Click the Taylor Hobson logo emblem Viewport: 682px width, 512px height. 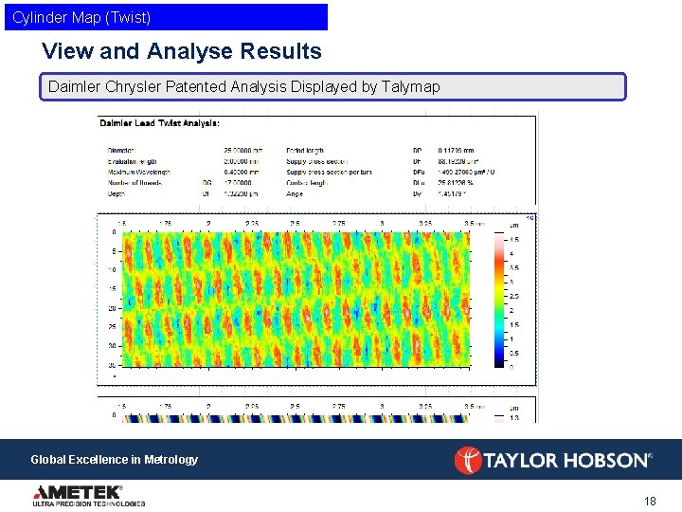click(x=468, y=460)
